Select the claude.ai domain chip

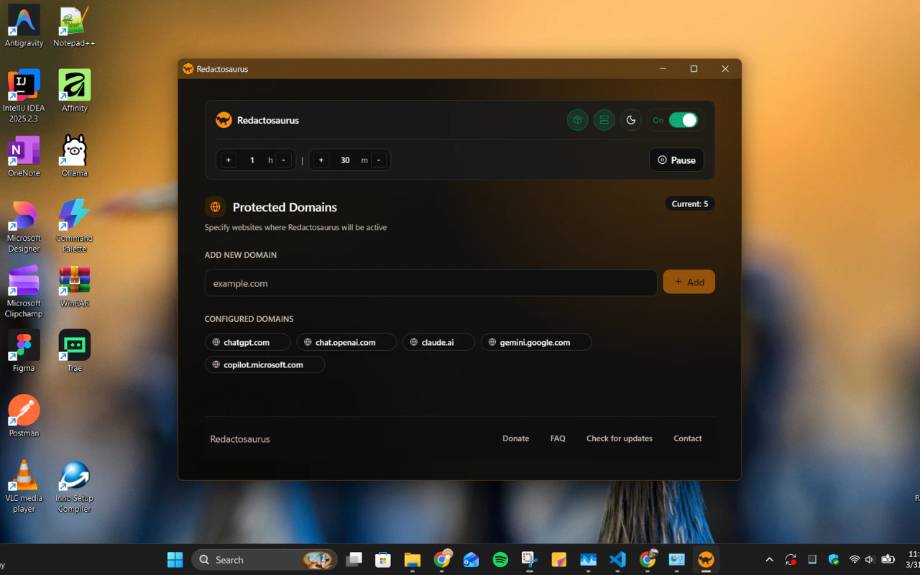(438, 342)
